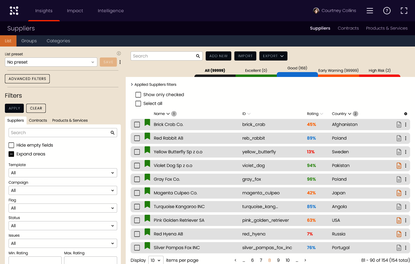Image resolution: width=415 pixels, height=264 pixels.
Task: Open kebab menu for Brick Crab Co.
Action: pyautogui.click(x=406, y=124)
